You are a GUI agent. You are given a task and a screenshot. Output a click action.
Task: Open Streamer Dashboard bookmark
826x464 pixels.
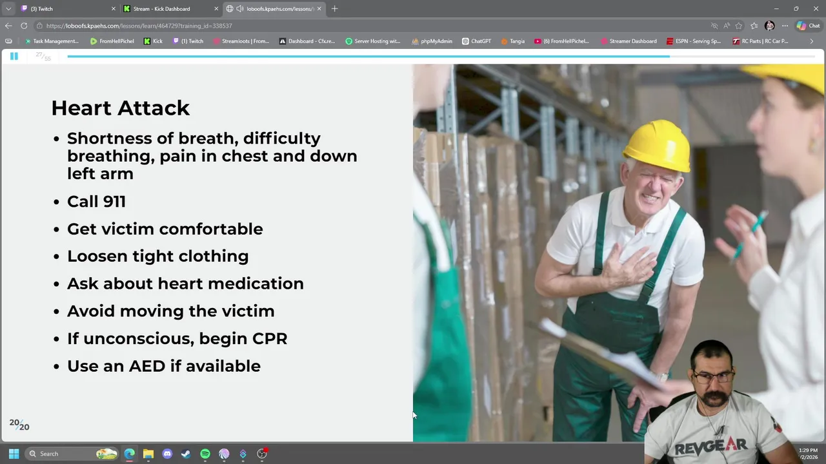(629, 41)
